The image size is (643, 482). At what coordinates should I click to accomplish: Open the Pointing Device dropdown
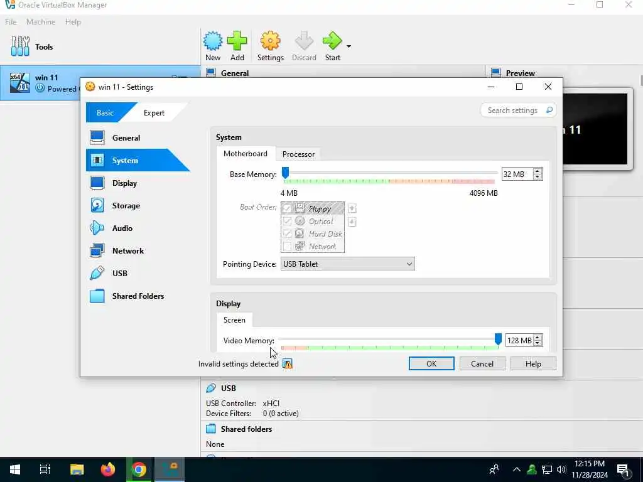(347, 264)
